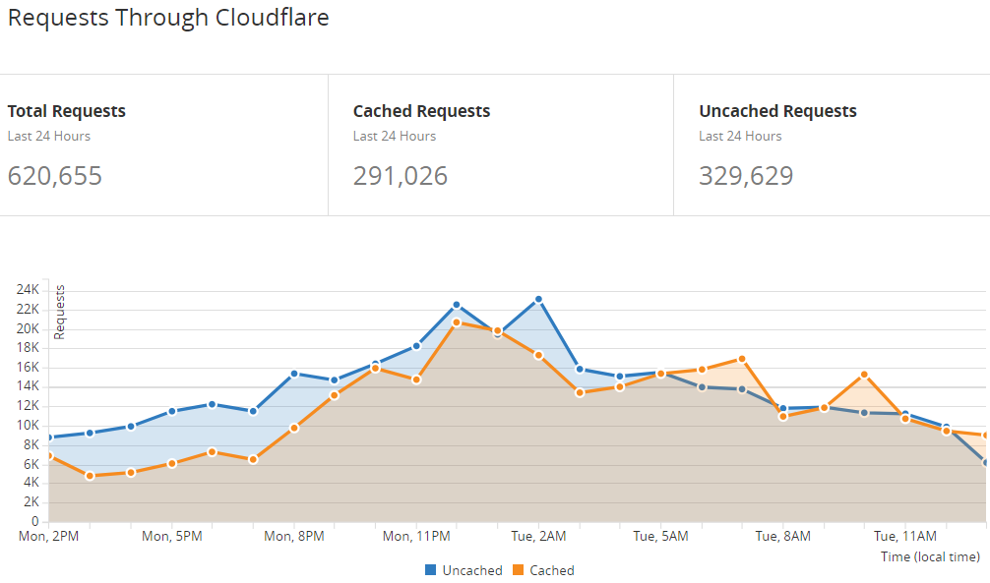Toggle the Uncached series via legend label
Viewport: 990px width, 583px height.
[472, 570]
